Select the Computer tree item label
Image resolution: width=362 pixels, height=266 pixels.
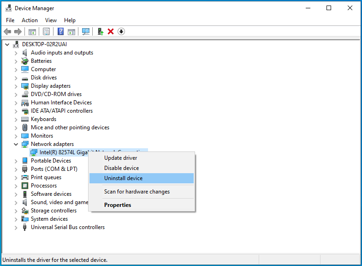pyautogui.click(x=43, y=69)
